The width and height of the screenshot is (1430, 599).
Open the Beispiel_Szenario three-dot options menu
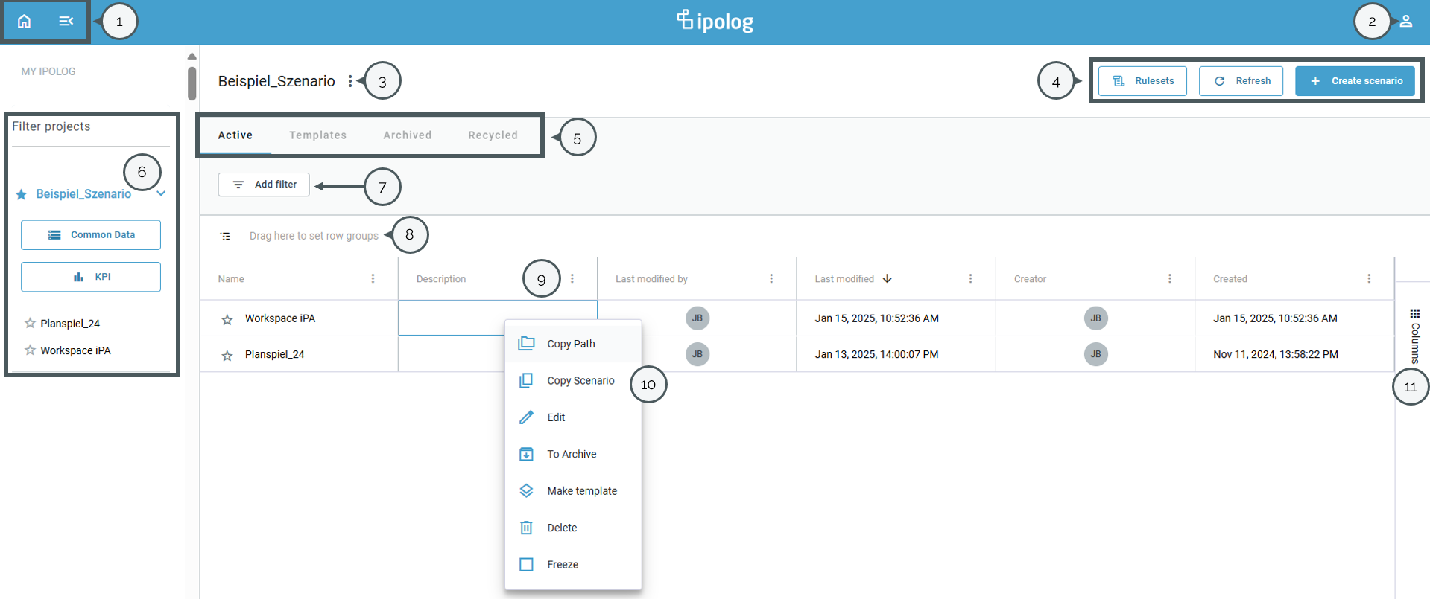[x=350, y=81]
